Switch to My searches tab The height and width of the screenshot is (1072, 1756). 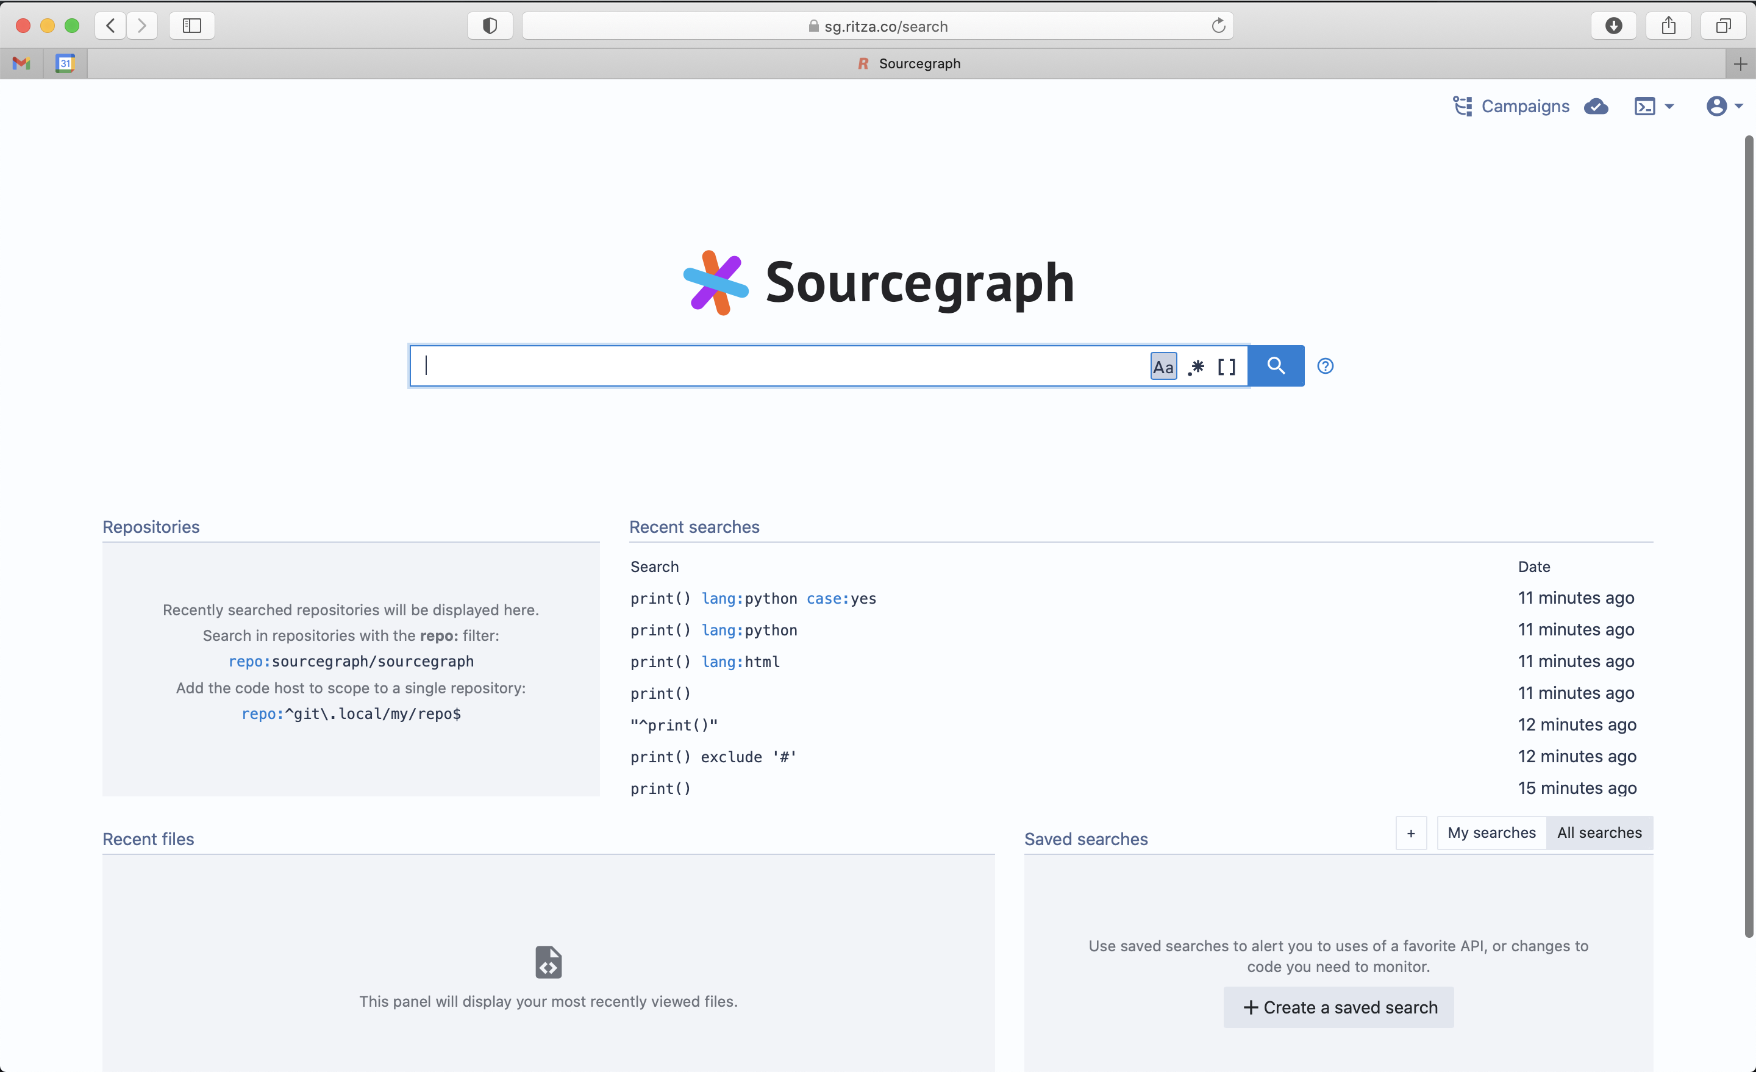tap(1491, 832)
